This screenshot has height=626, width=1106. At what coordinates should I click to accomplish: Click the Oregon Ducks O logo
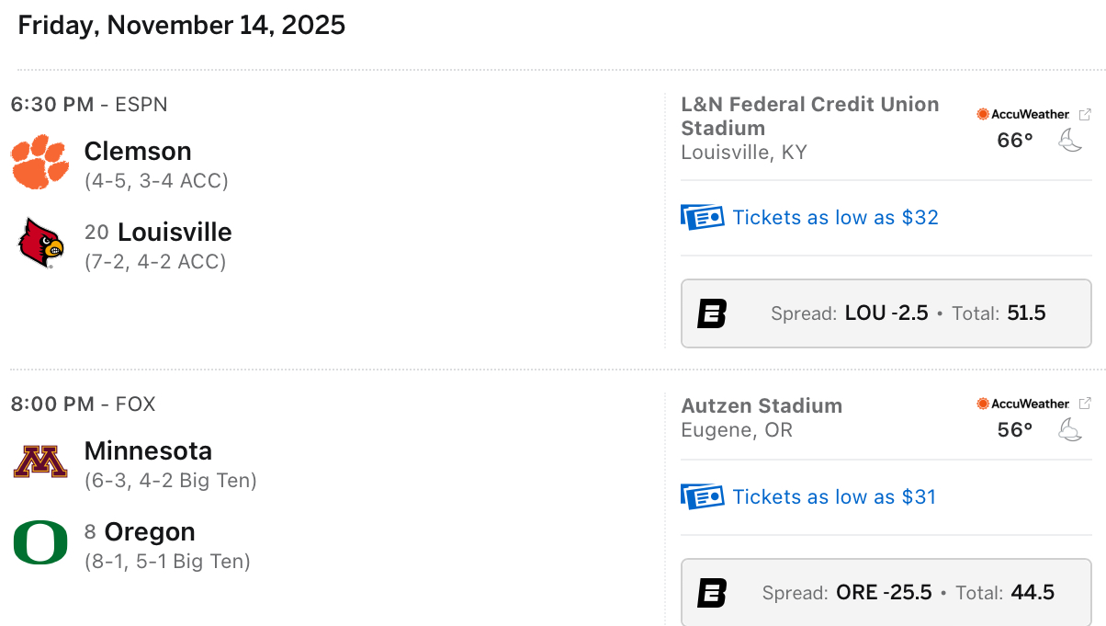40,542
